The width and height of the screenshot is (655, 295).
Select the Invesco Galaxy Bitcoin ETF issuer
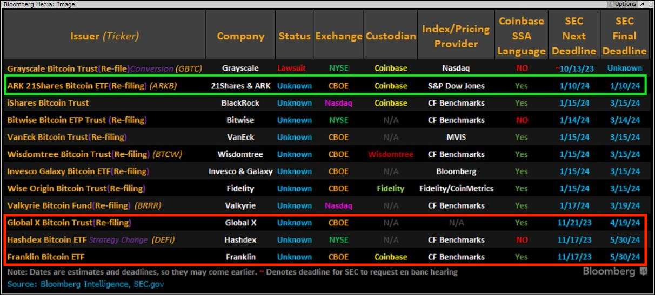77,171
